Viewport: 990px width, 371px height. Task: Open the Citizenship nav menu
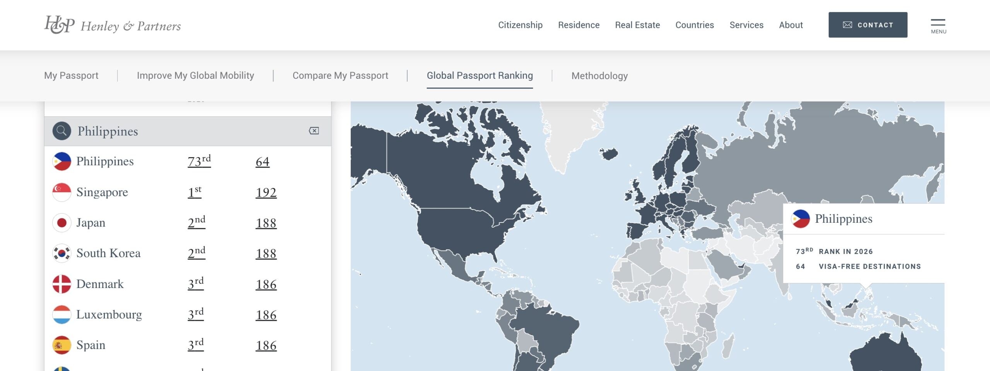coord(520,25)
